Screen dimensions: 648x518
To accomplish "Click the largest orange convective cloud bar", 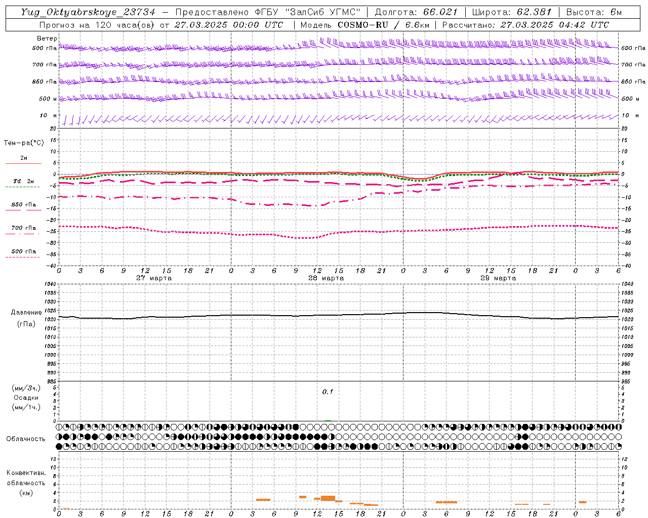I will coord(328,498).
